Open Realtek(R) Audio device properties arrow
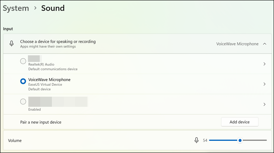Viewport: 274px width, 153px height. (x=265, y=64)
